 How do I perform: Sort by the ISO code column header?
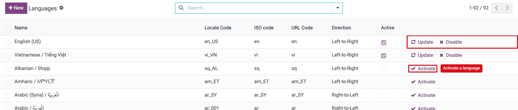point(264,28)
